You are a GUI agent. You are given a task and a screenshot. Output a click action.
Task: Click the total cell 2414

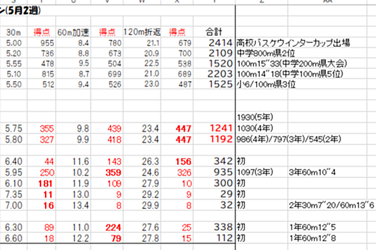[221, 43]
